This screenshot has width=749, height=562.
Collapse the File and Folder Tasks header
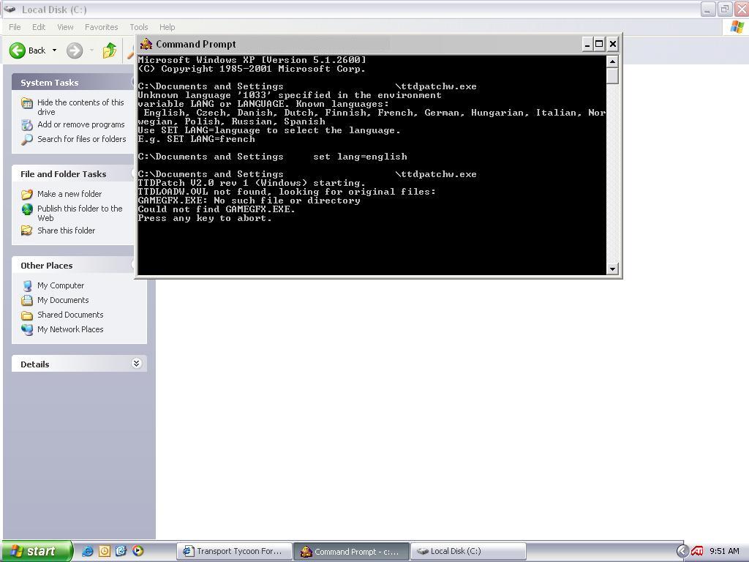point(74,174)
